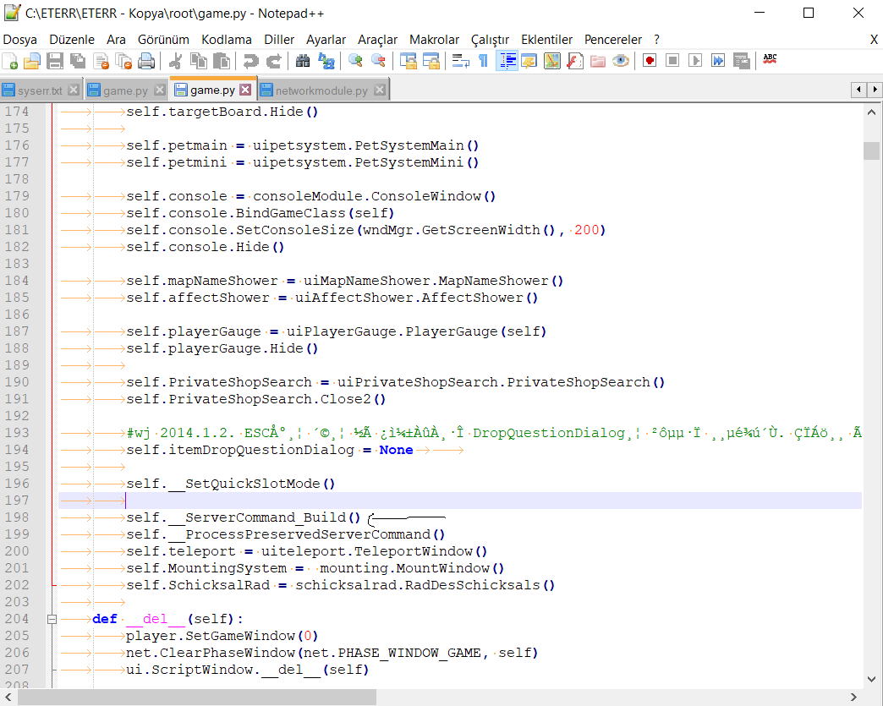Click the Paste clipboard icon

click(x=222, y=61)
